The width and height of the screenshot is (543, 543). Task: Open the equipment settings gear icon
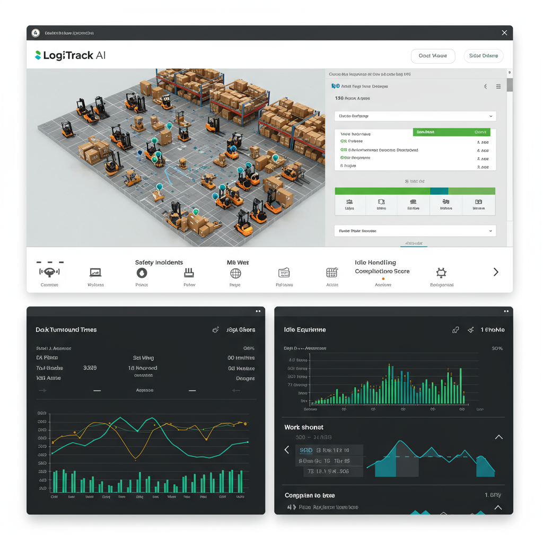click(441, 274)
